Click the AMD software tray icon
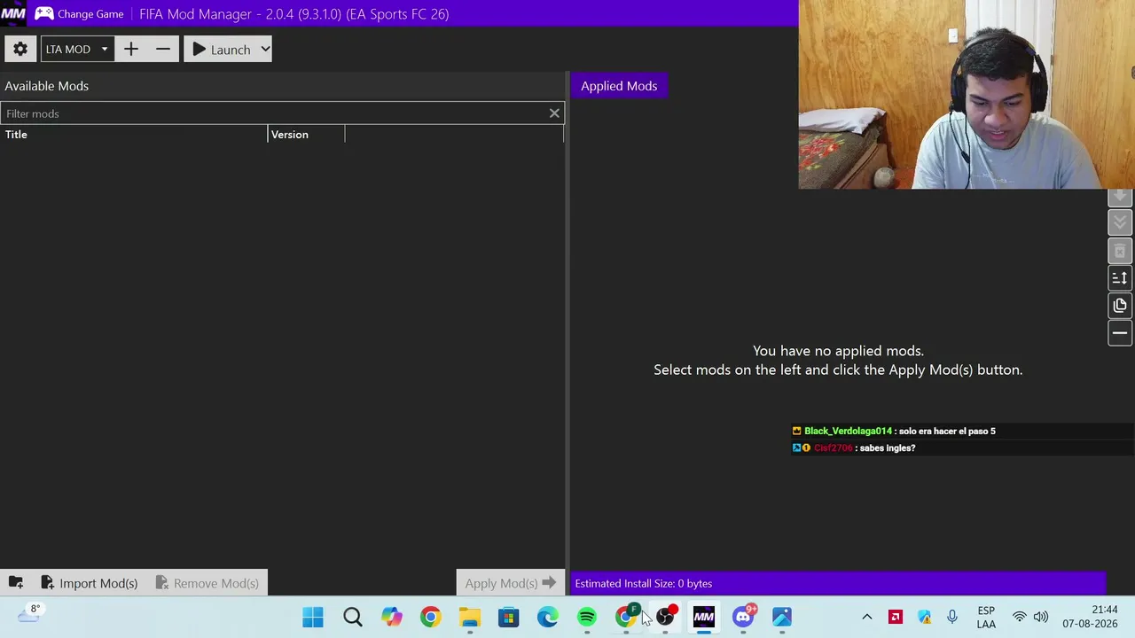Image resolution: width=1135 pixels, height=638 pixels. [896, 617]
